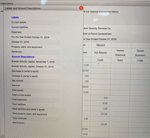
Task: Select 'Brenda Schultz, capital, November 1, 2018'
Action: (33, 62)
